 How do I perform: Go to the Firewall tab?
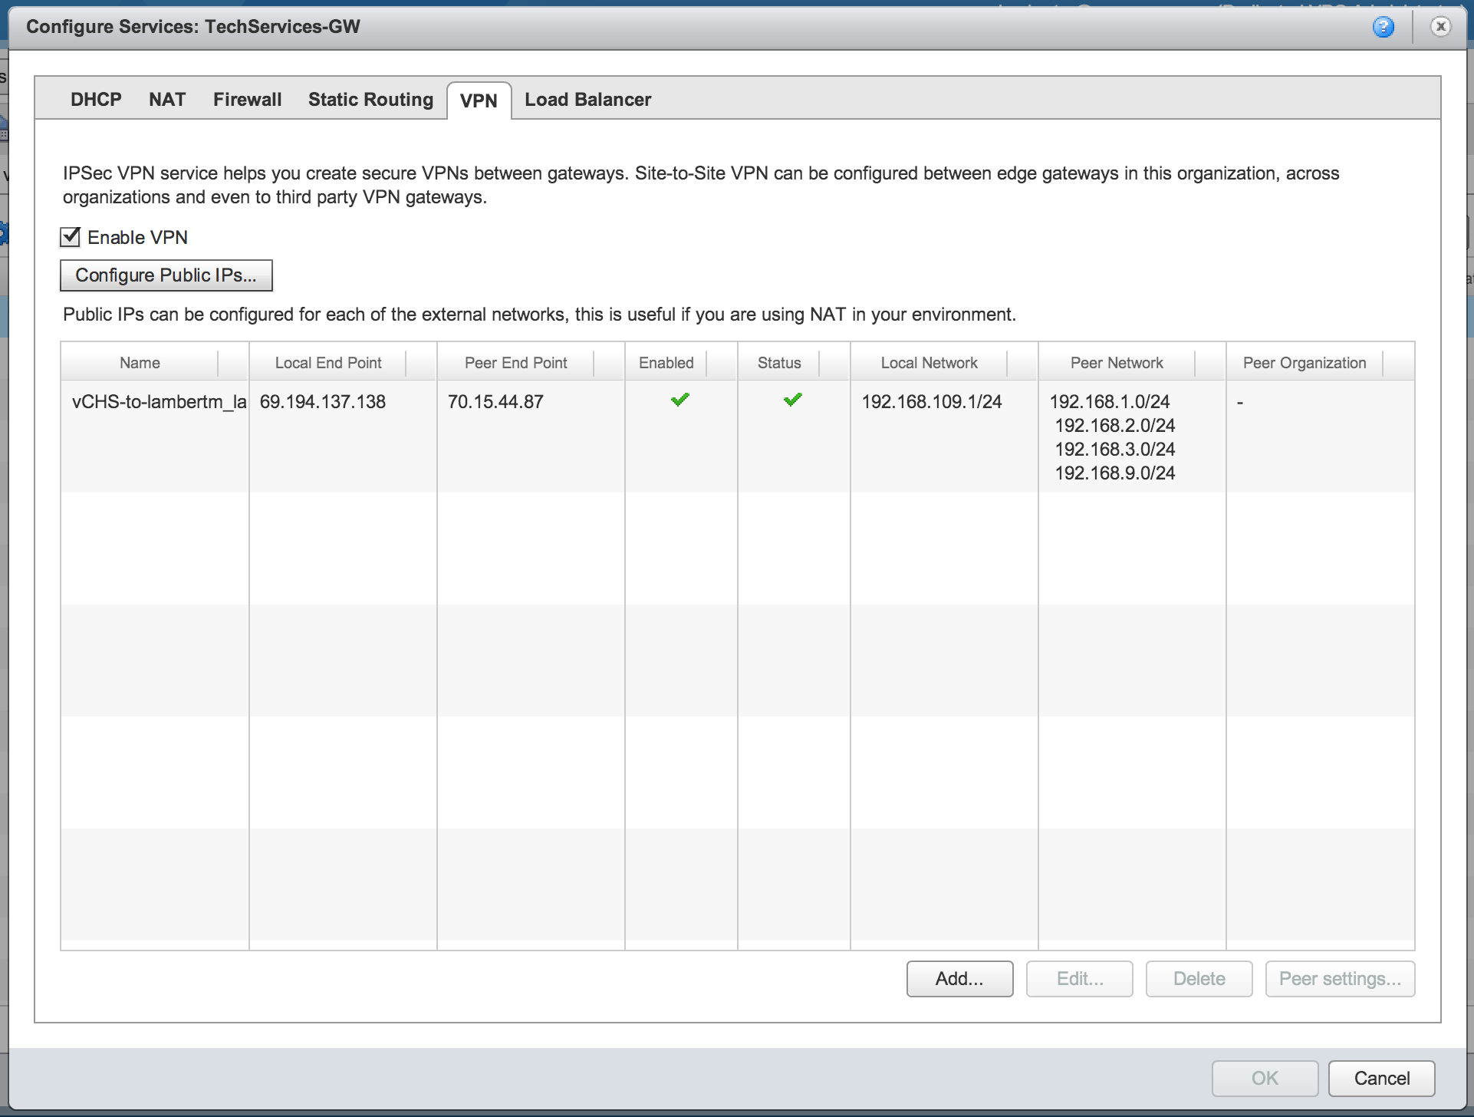click(x=247, y=100)
